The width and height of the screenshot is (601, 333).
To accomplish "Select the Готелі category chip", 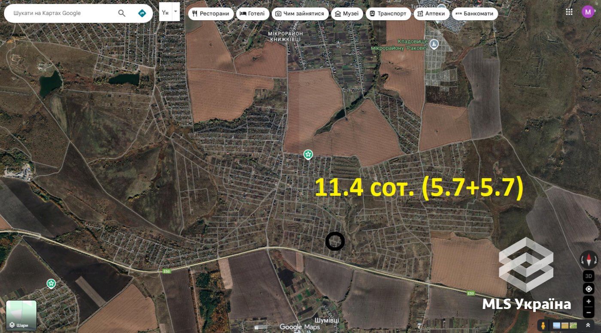I will 252,14.
